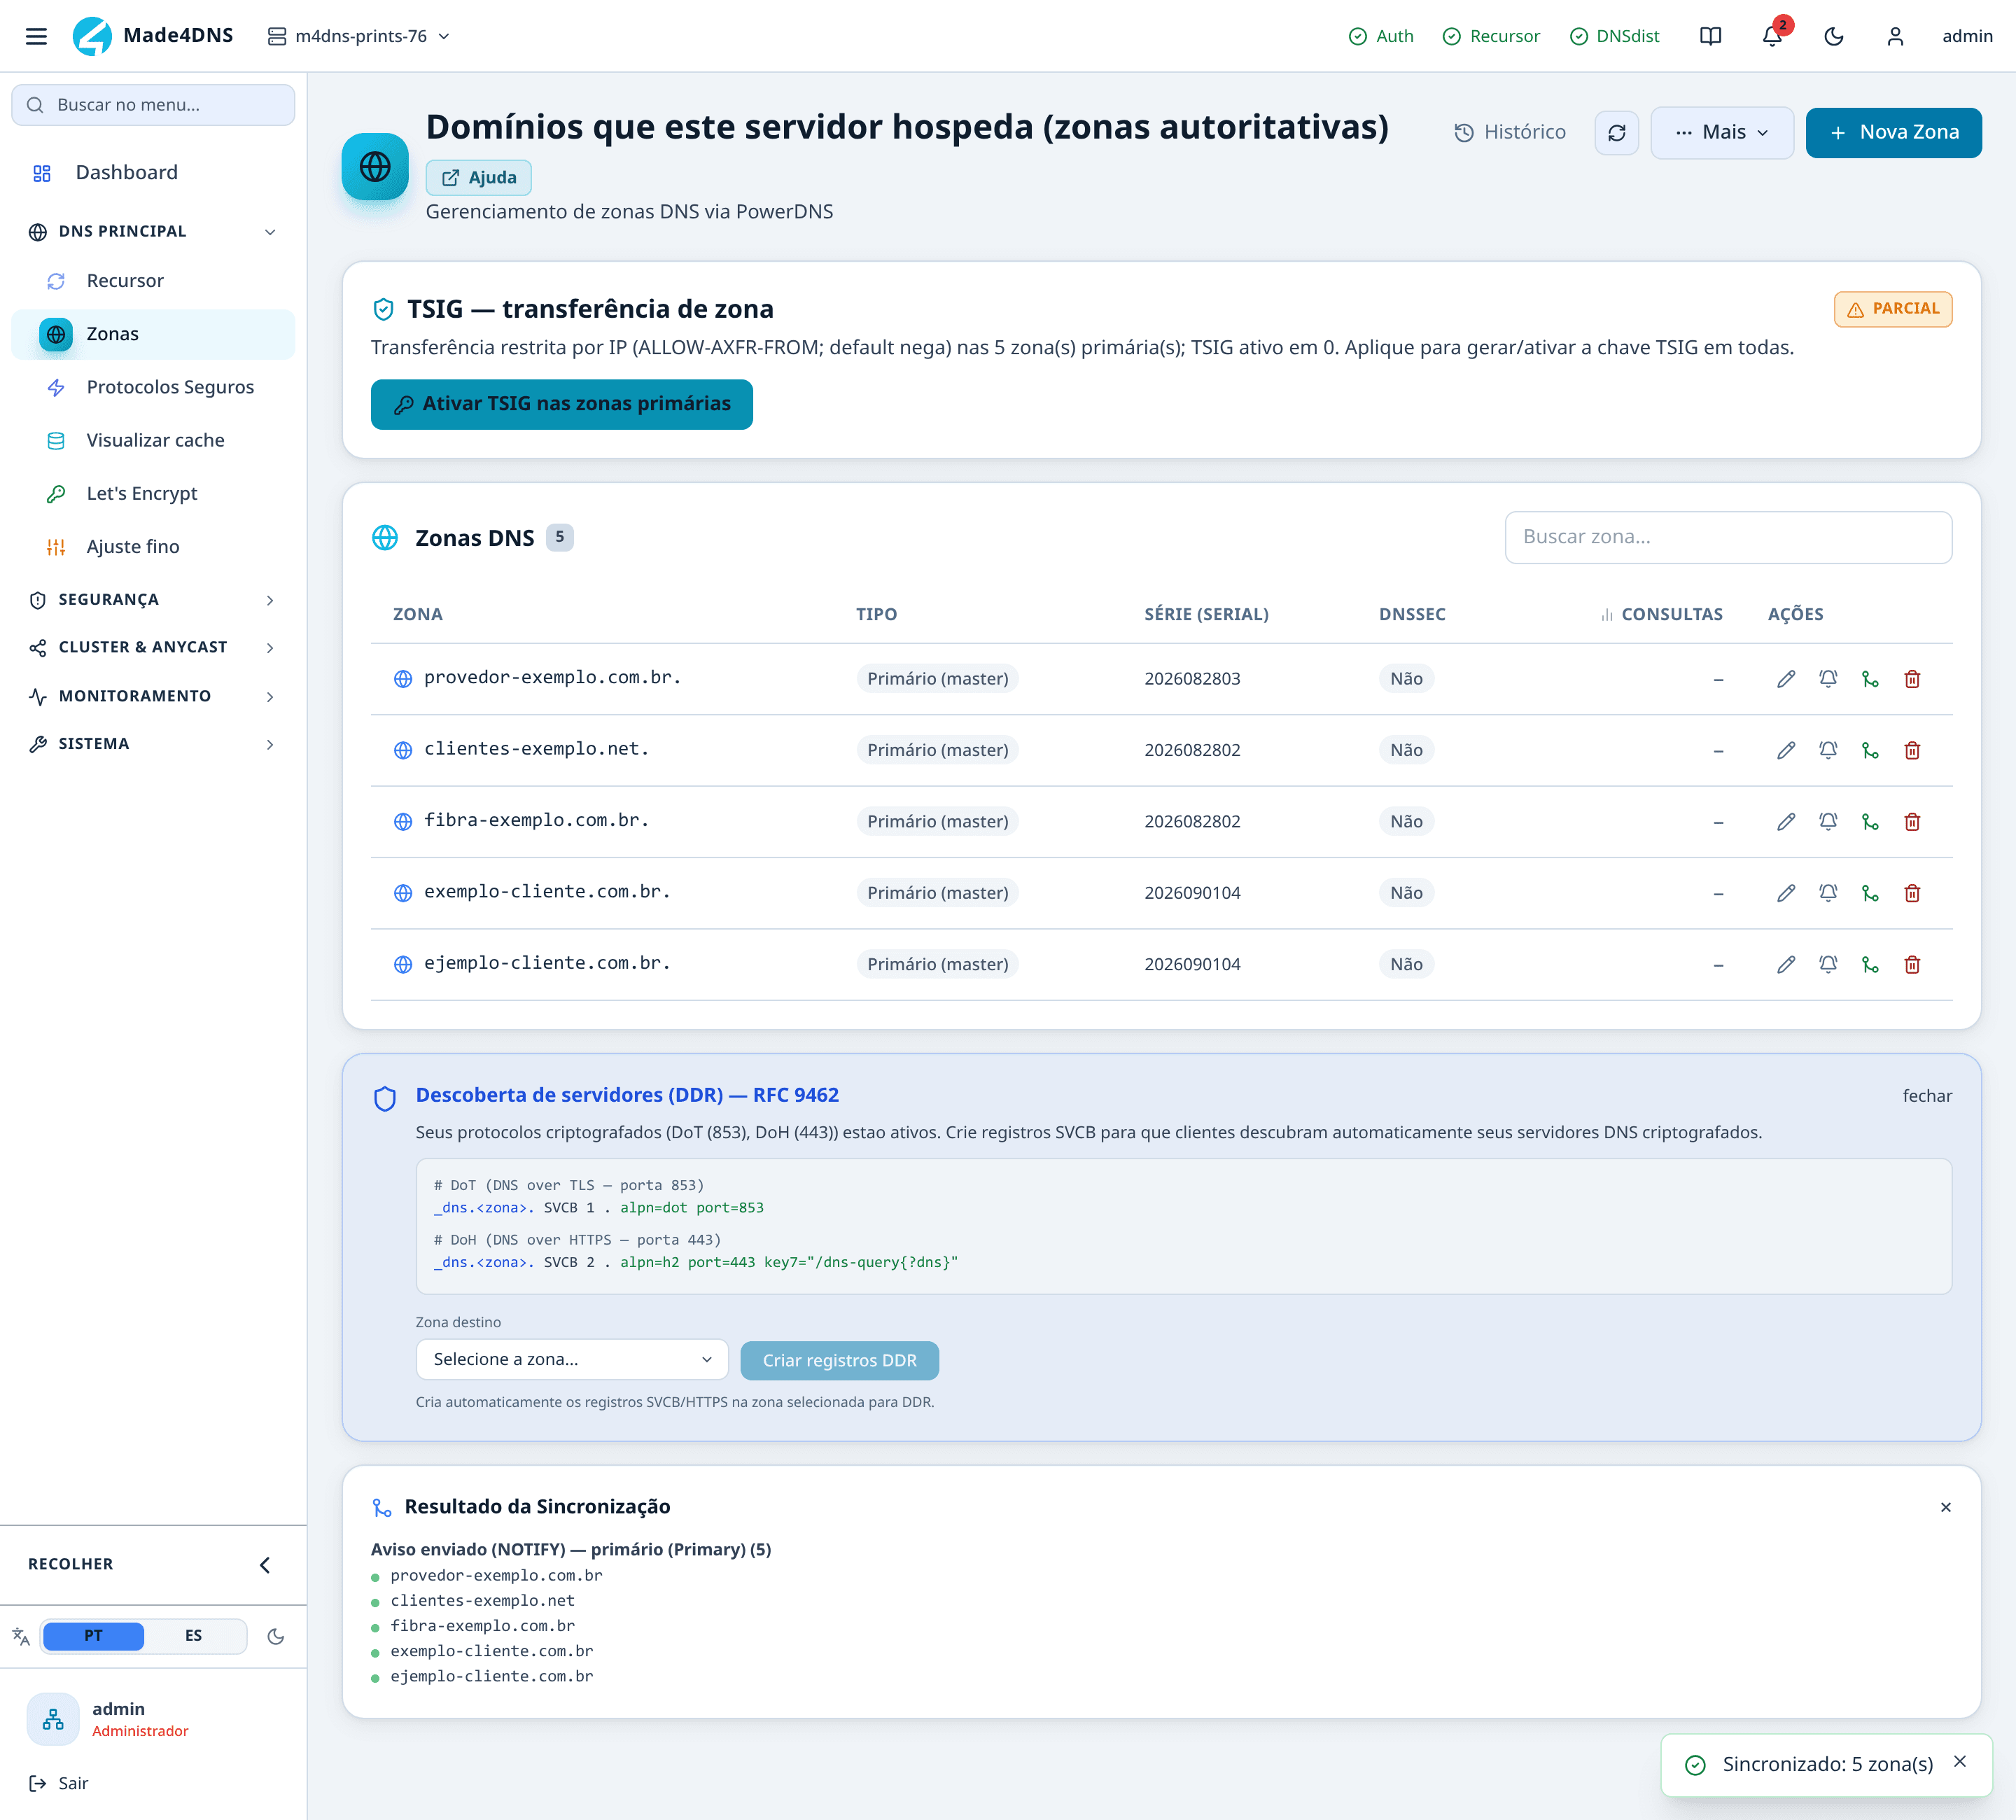2016x1820 pixels.
Task: Click the Recursor status indicator
Action: (1491, 36)
